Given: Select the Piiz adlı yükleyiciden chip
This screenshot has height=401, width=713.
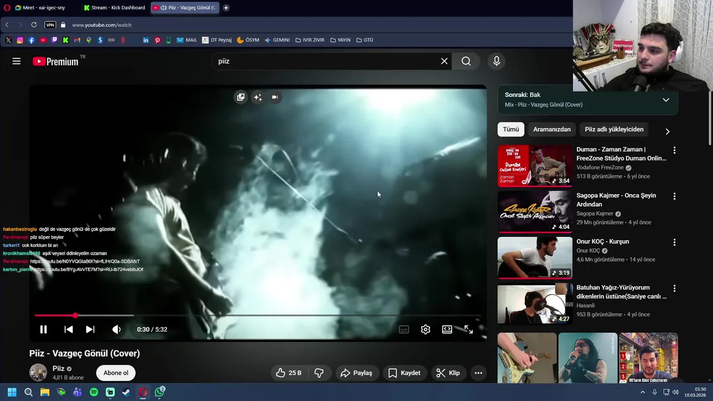Looking at the screenshot, I should coord(614,129).
